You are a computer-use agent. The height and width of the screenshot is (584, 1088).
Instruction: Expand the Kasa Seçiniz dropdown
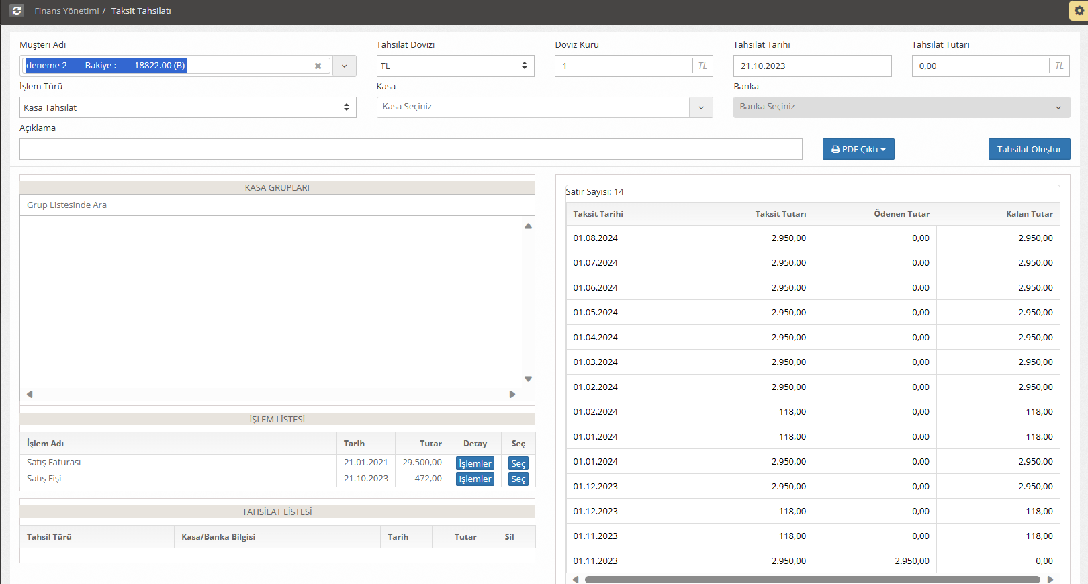tap(700, 107)
